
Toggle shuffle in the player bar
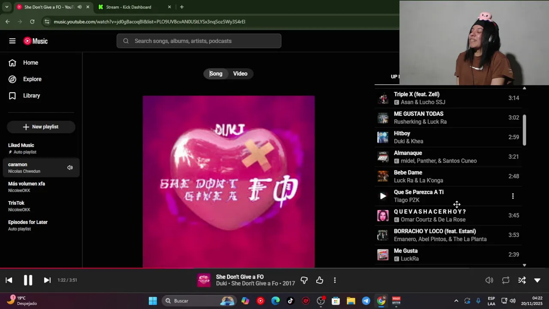pos(522,280)
